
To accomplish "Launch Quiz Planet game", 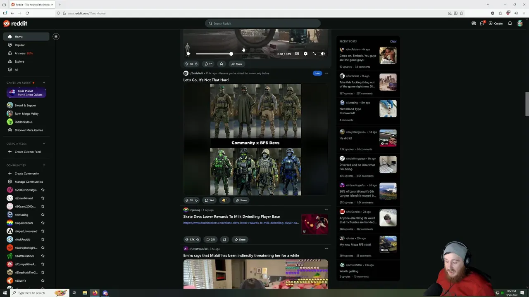I will pos(26,93).
